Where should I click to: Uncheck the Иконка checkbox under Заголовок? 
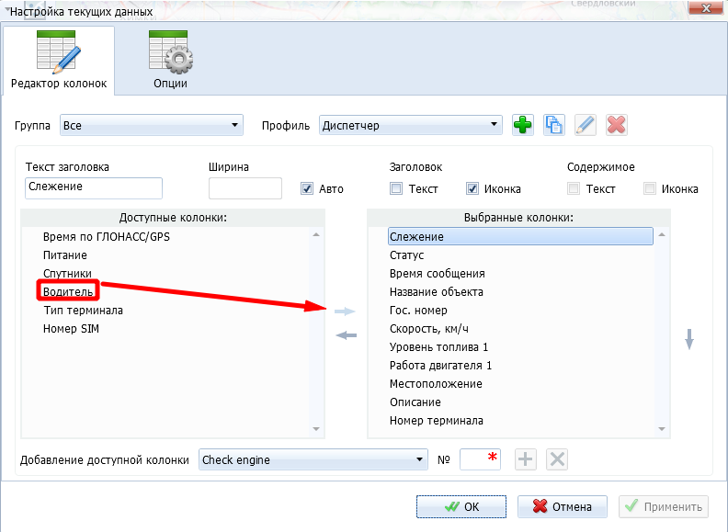[472, 189]
